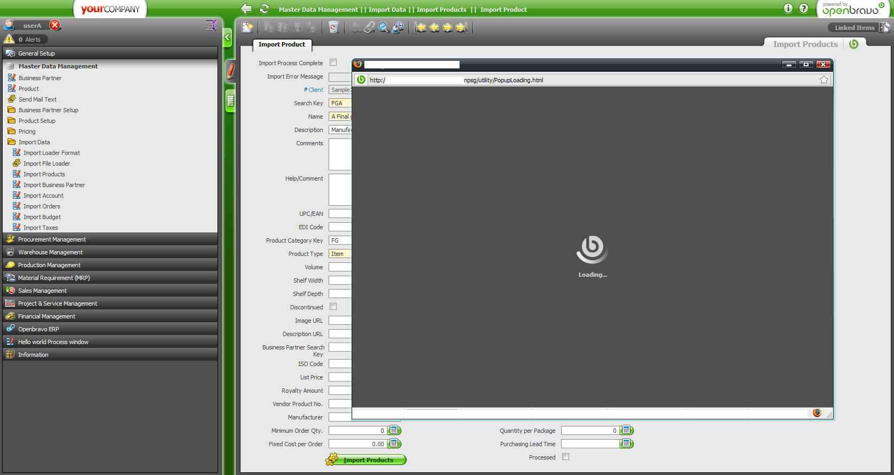Open calculator for Minimum Order Qty
Screen dimensions: 894x475
click(x=394, y=430)
